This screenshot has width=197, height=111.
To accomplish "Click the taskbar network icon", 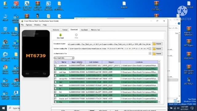I will 175,108.
